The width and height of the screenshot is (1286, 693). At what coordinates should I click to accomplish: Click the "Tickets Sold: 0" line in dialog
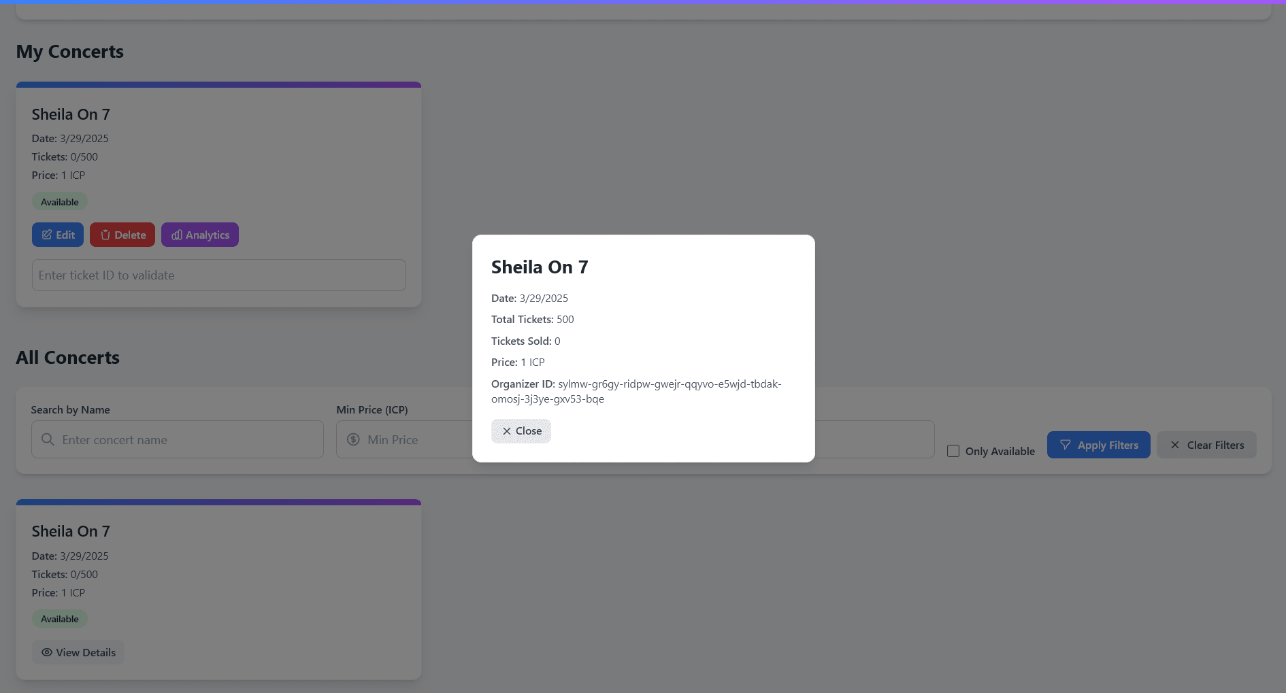coord(526,341)
